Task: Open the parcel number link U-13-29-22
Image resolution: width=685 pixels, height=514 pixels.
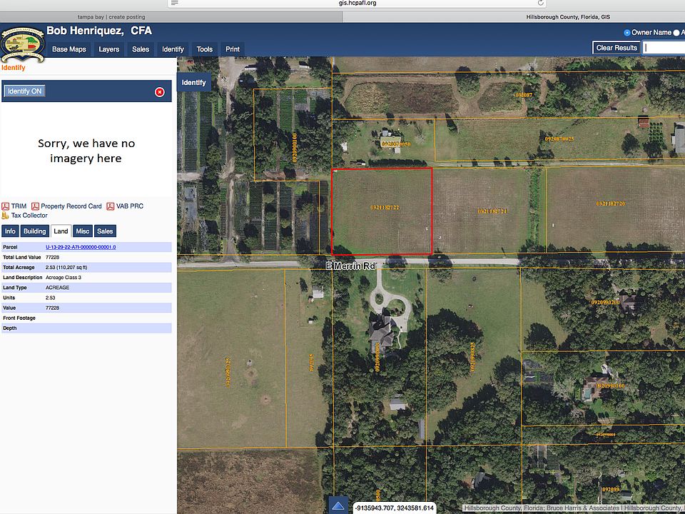Action: [x=81, y=246]
